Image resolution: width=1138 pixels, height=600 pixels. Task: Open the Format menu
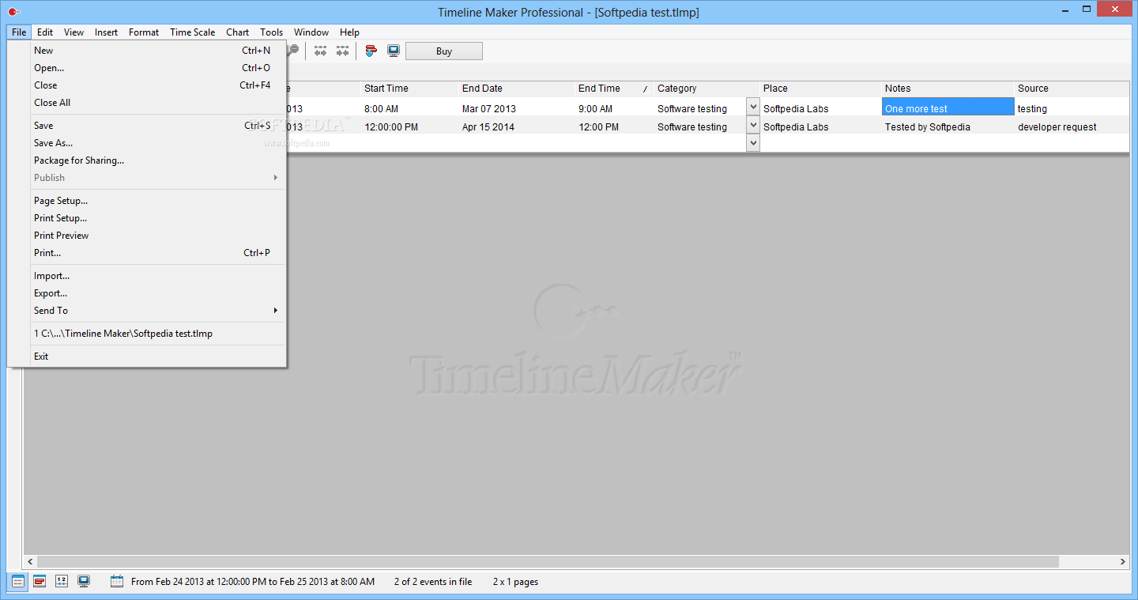coord(144,32)
